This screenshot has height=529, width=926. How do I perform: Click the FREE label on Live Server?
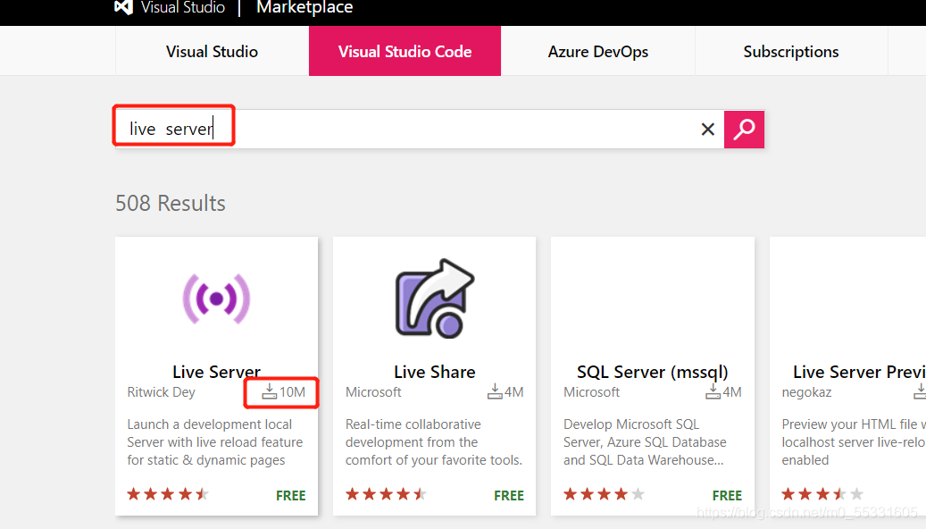coord(290,495)
